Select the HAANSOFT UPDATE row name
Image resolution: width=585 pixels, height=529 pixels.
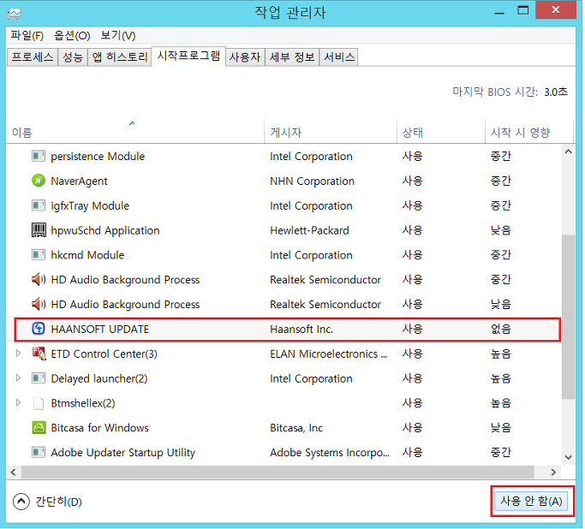pyautogui.click(x=99, y=330)
